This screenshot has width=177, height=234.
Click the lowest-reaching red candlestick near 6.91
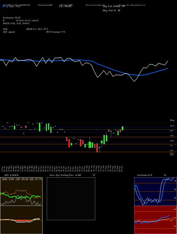97,148
